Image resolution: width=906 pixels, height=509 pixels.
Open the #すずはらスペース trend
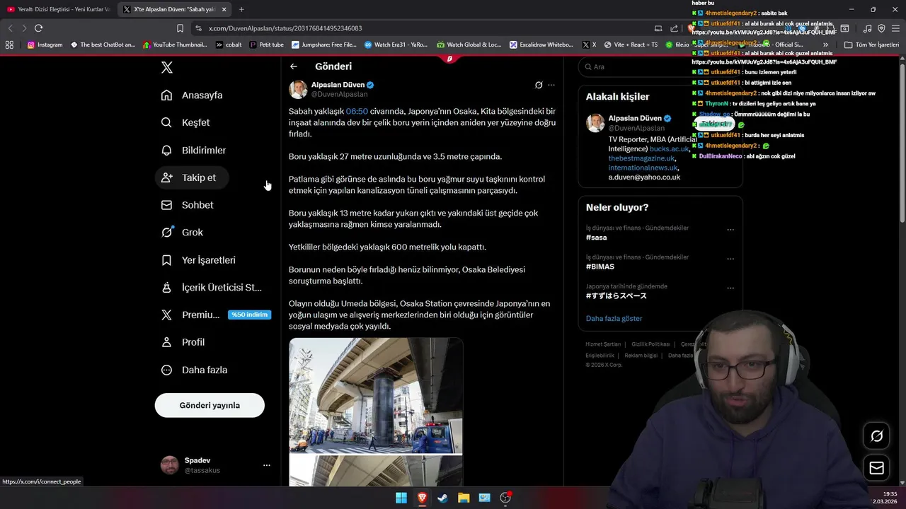tap(617, 296)
